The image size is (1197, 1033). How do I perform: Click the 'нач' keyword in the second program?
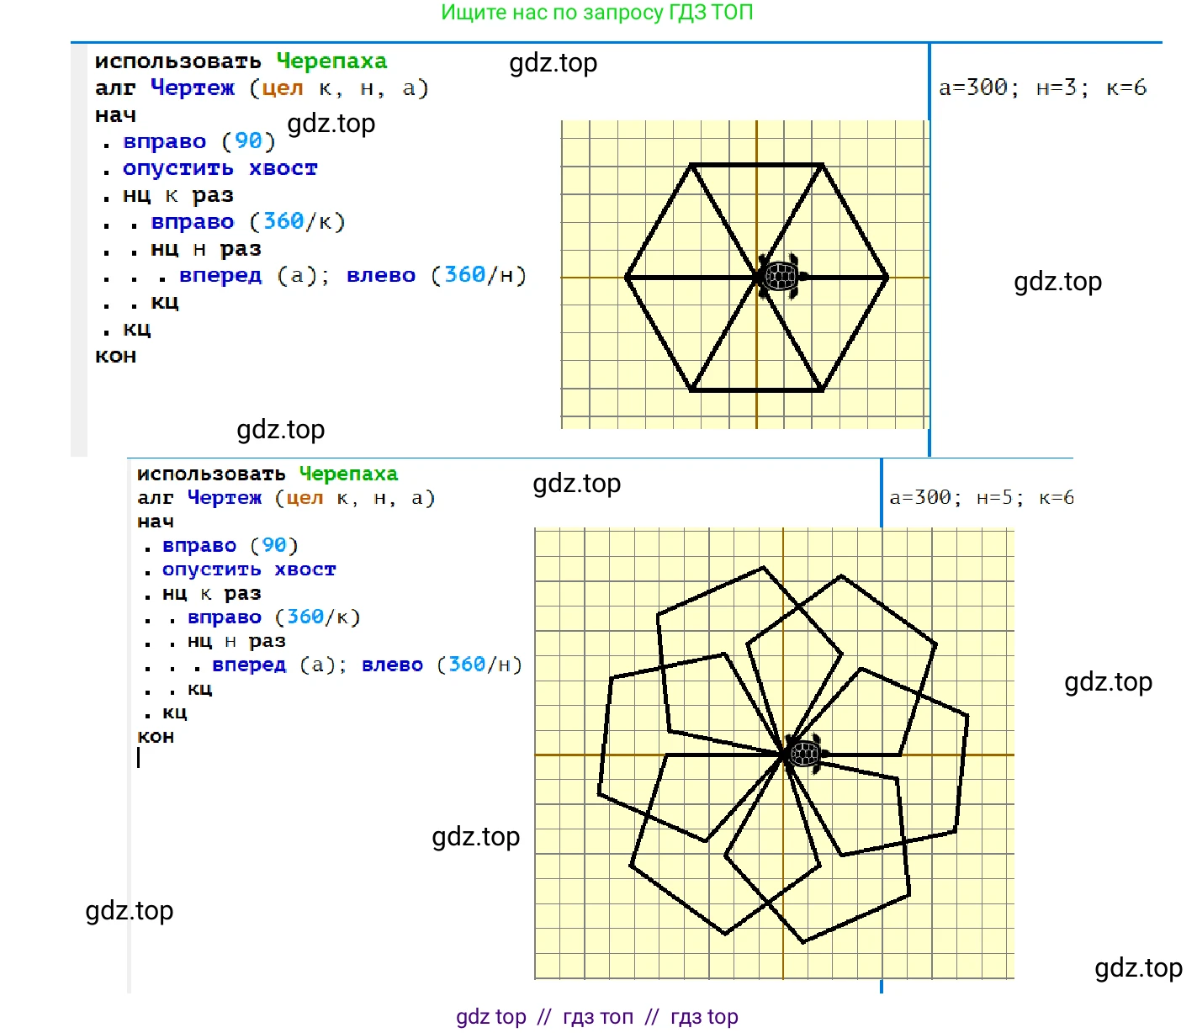[156, 522]
